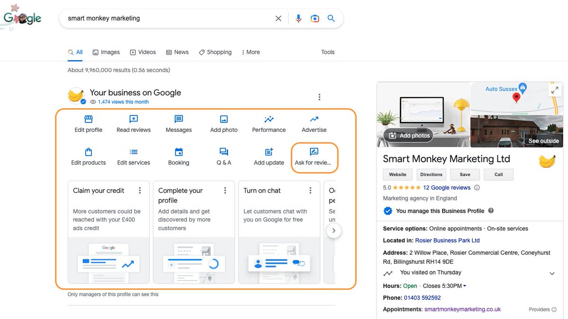Click the Website button

point(398,174)
